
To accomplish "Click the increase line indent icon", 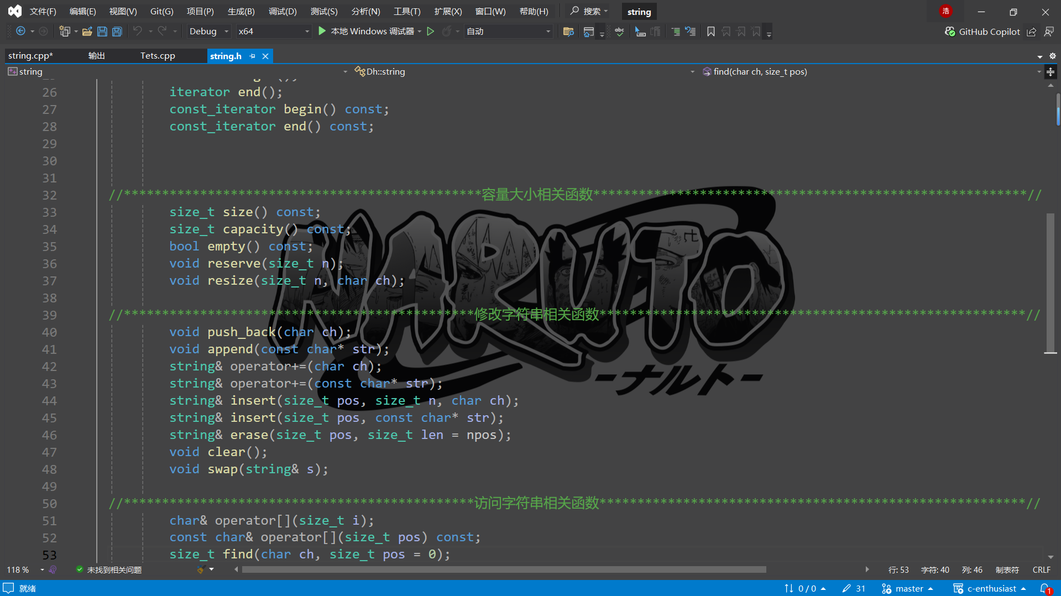I will point(676,32).
